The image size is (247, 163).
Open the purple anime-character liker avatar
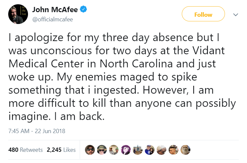[126, 150]
